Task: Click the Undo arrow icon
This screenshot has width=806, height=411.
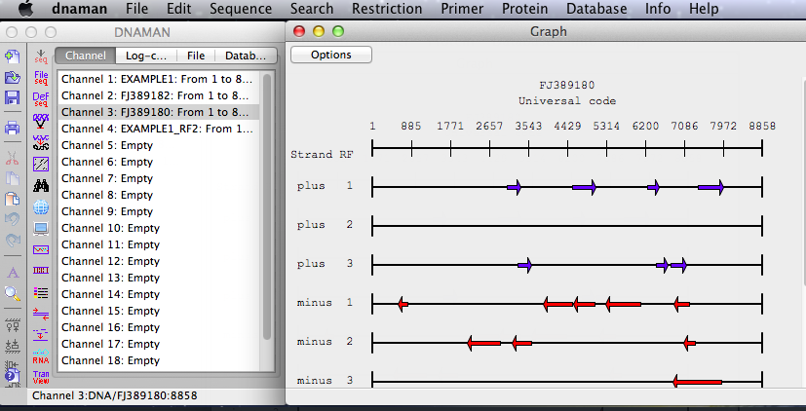Action: [x=13, y=219]
